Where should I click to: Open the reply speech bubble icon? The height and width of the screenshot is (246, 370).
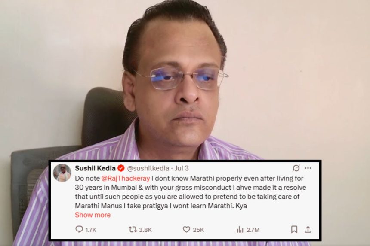pyautogui.click(x=79, y=229)
